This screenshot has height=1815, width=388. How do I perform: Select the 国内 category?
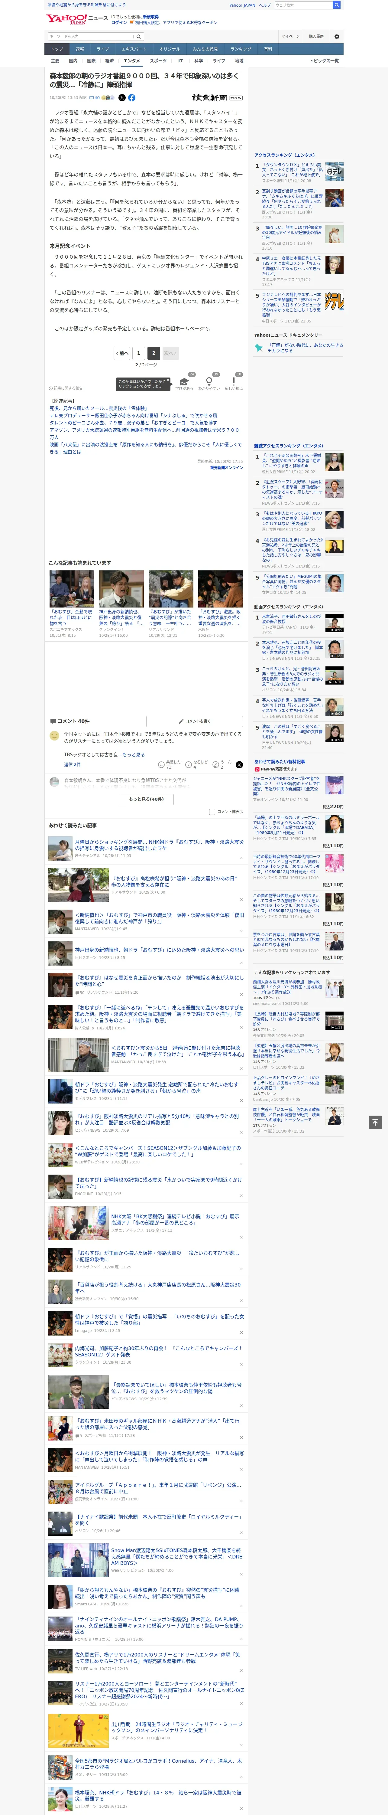click(73, 60)
